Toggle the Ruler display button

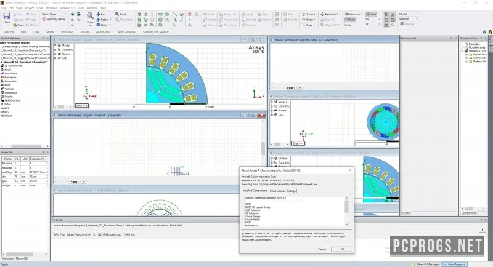click(350, 20)
